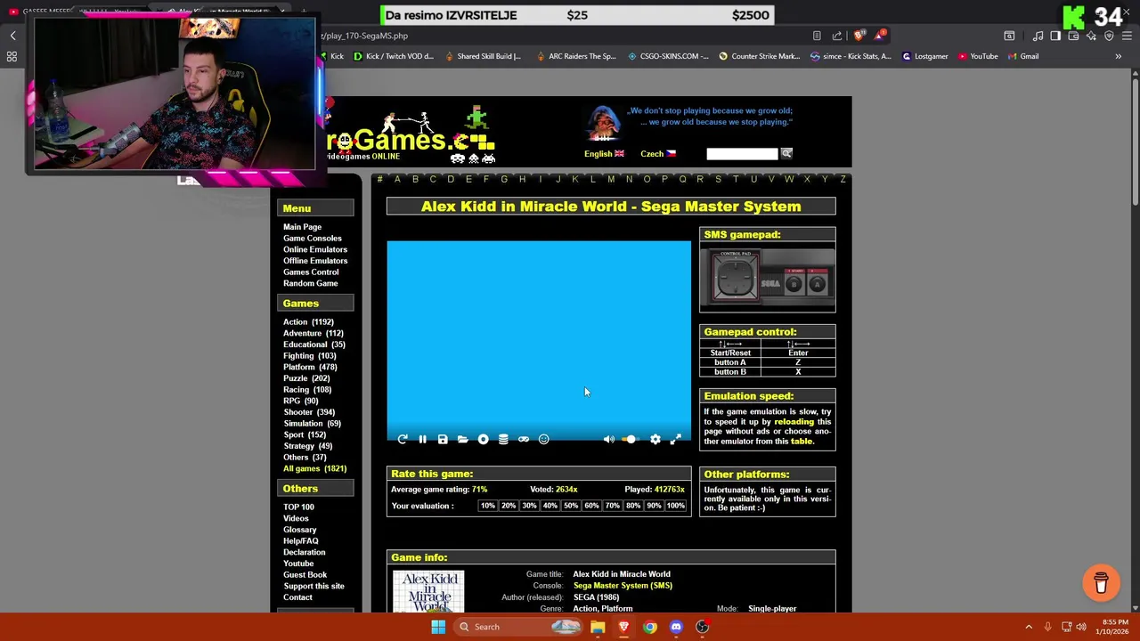Open the Leo AI sparkle icon
The width and height of the screenshot is (1140, 641).
pyautogui.click(x=1091, y=36)
